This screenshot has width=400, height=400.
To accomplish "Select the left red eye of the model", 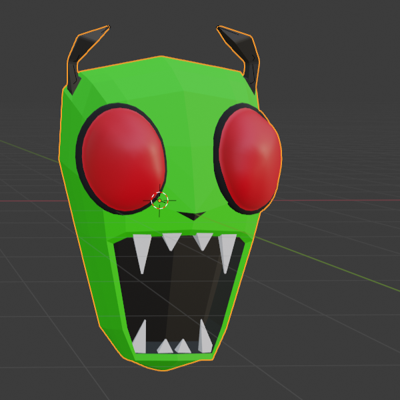I will pos(123,159).
